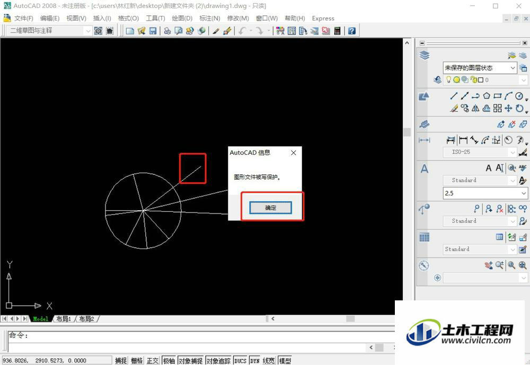This screenshot has width=530, height=365.
Task: Toggle 对象捕捉 object snap
Action: click(x=191, y=361)
